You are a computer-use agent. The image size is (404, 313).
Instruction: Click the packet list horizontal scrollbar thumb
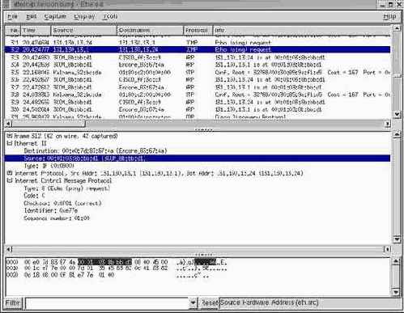49,124
